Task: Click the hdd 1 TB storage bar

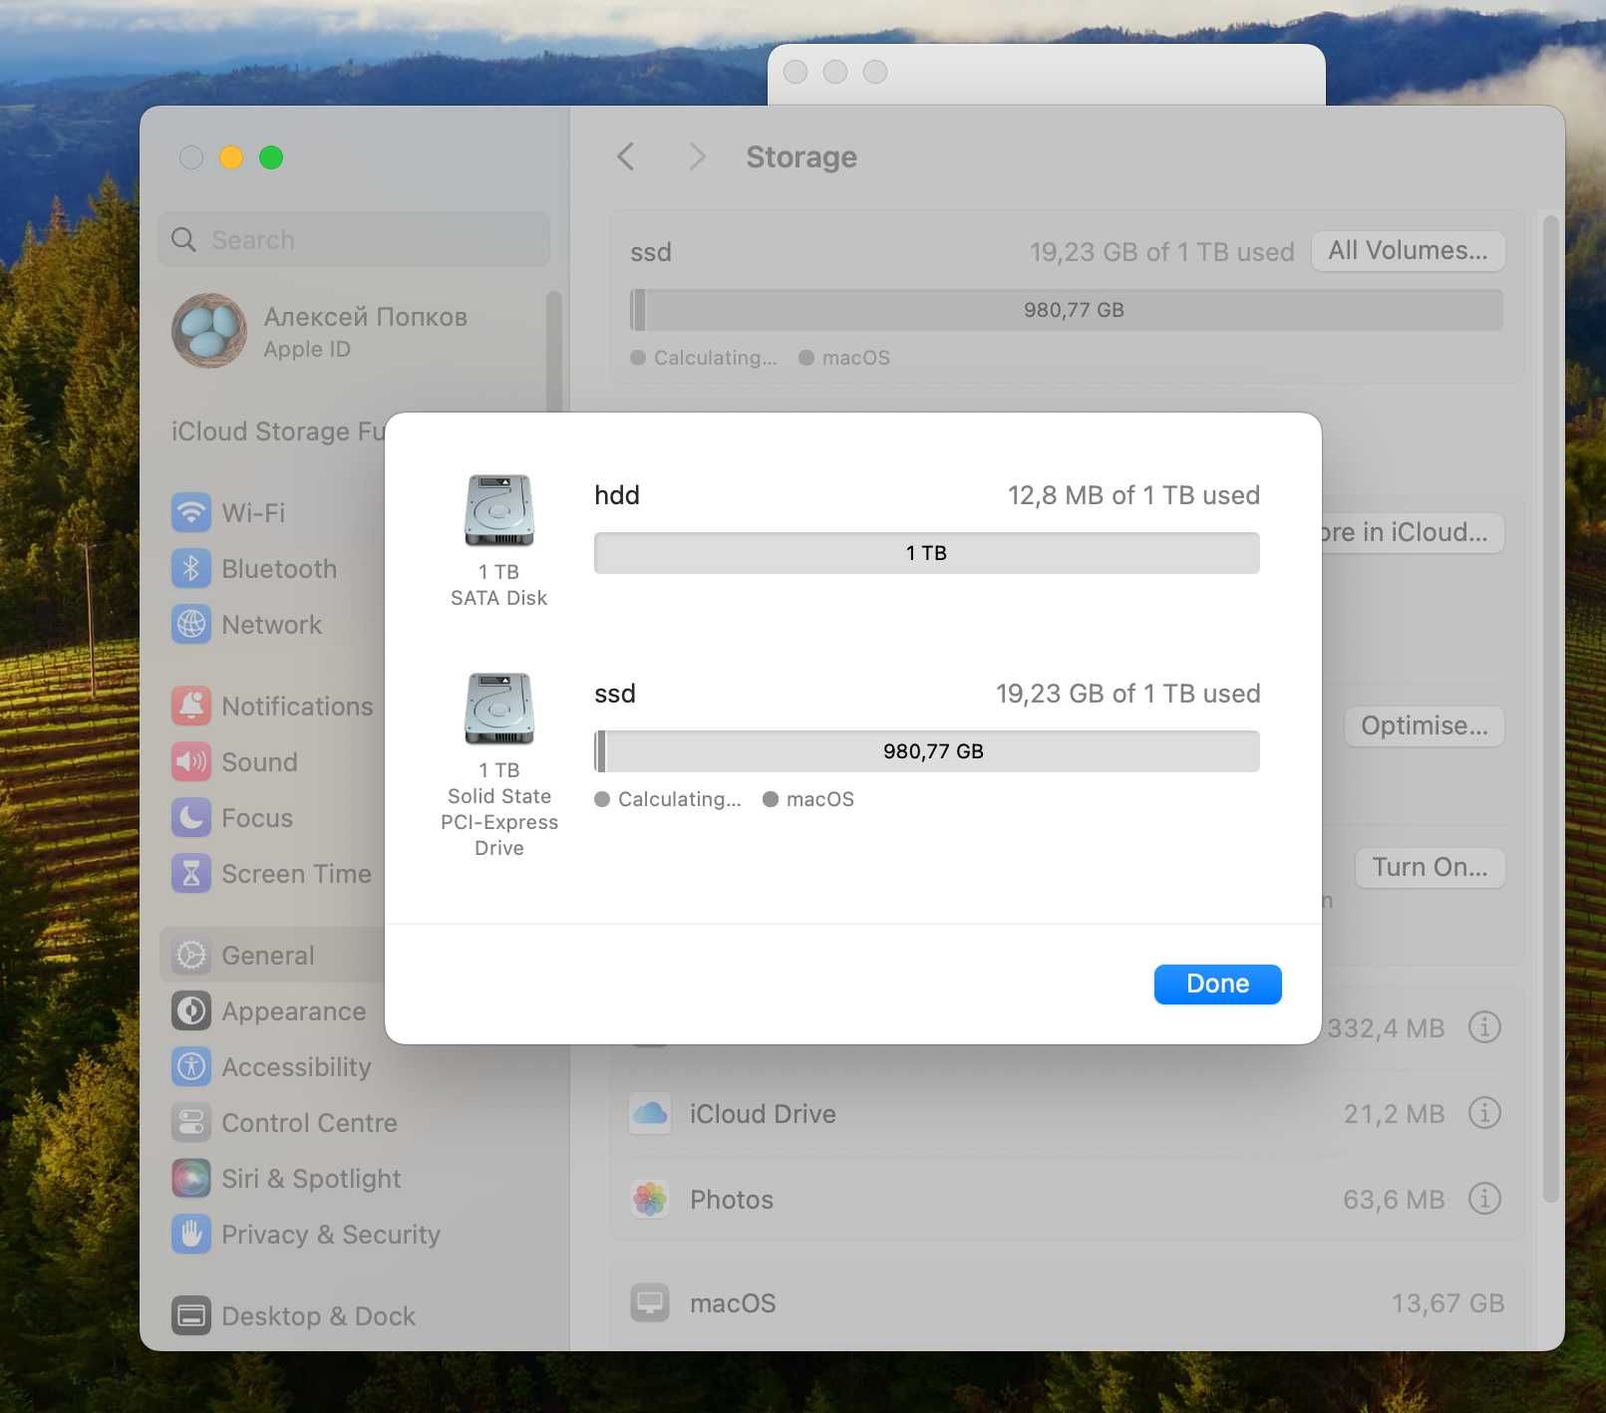Action: 926,553
